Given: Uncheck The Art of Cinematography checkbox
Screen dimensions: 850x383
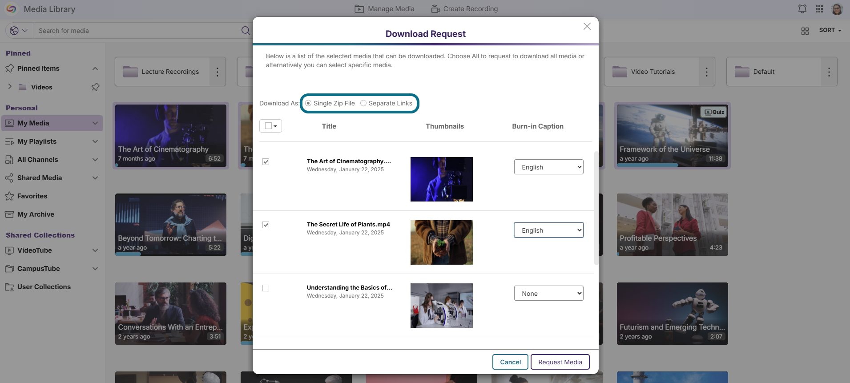Looking at the screenshot, I should [x=266, y=161].
